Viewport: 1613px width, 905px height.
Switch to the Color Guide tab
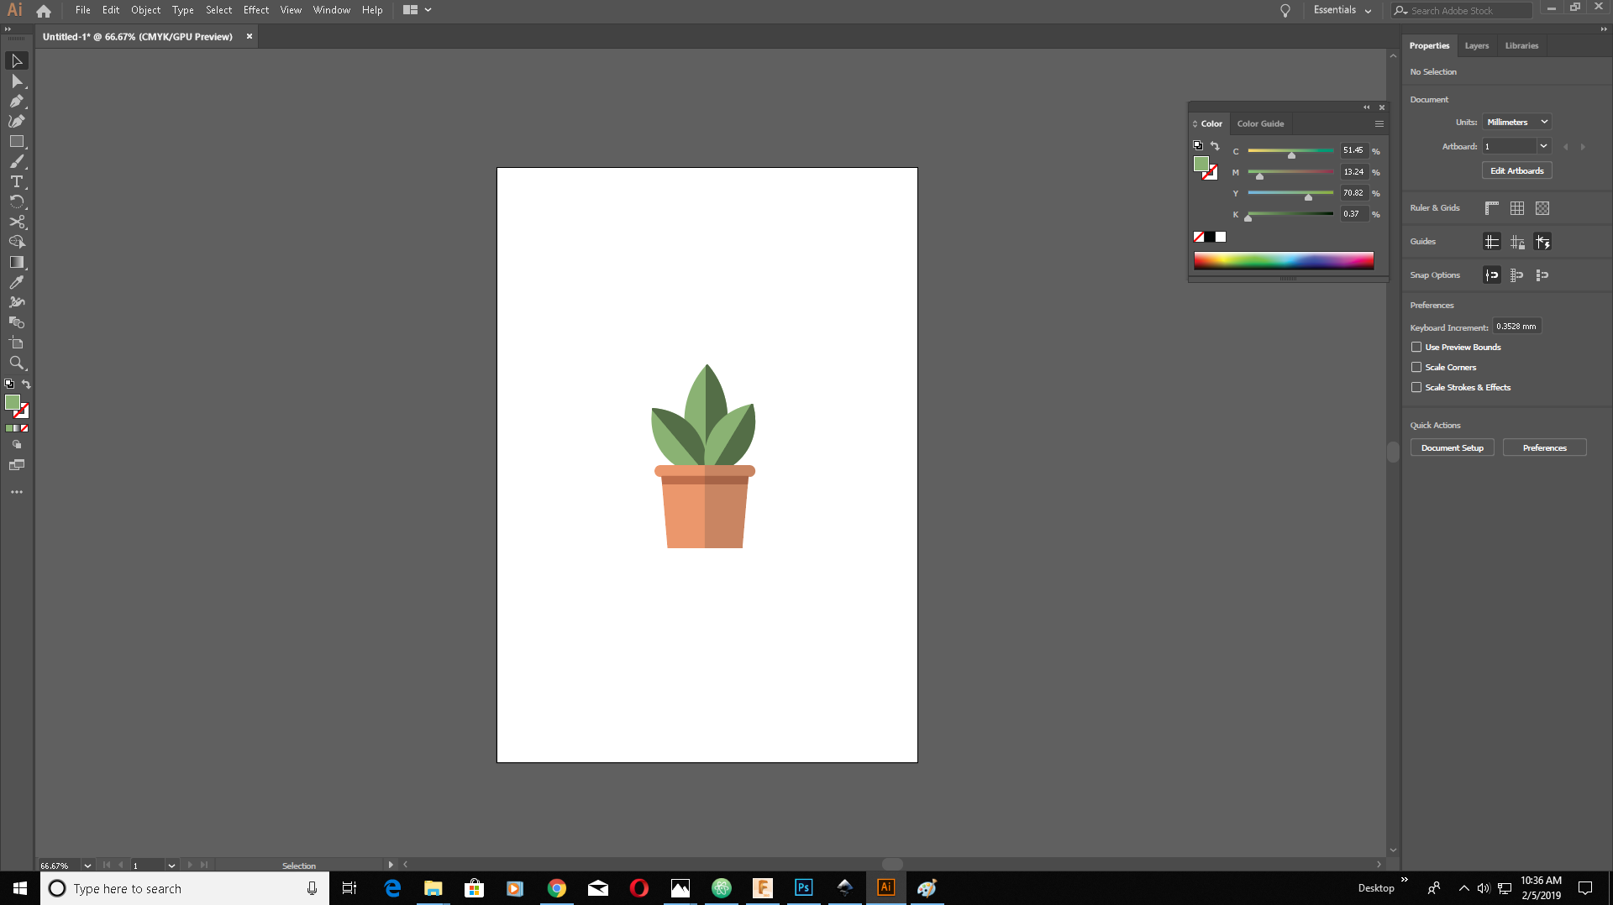tap(1260, 124)
